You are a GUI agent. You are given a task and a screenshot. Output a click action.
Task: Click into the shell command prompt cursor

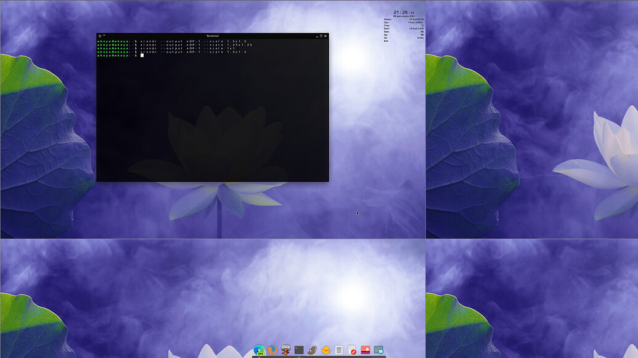click(143, 55)
